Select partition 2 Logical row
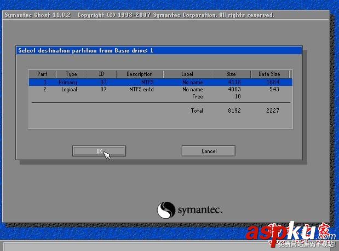Screen dimensions: 339x251 tap(160, 89)
